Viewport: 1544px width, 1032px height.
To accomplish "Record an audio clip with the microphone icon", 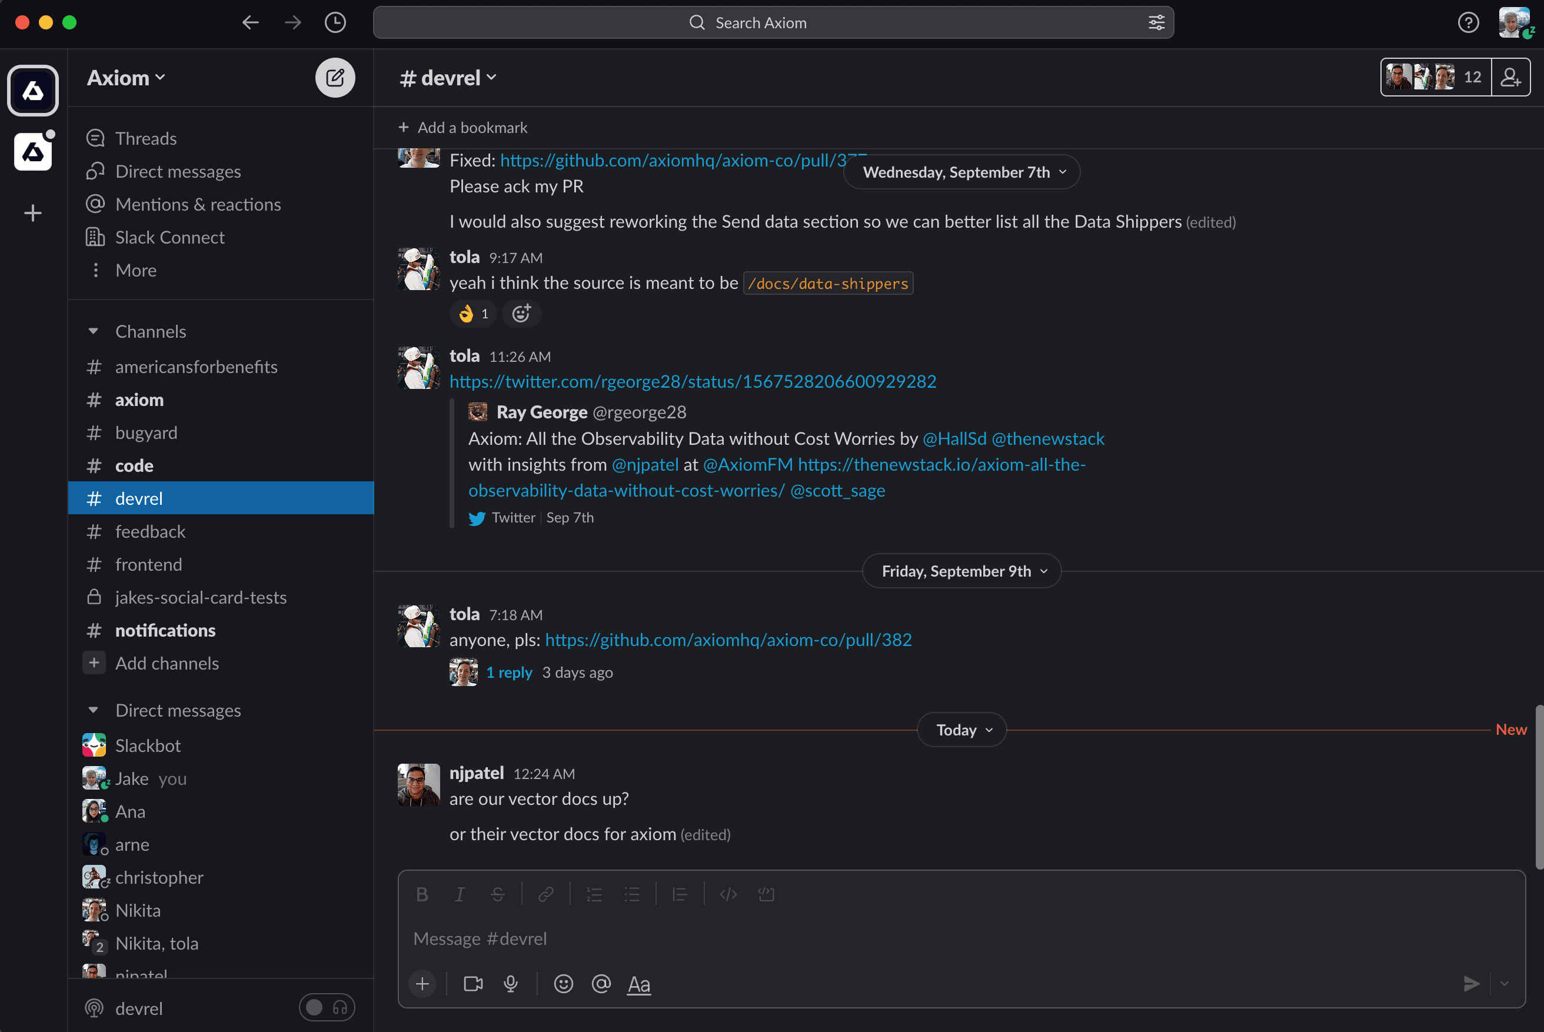I will pos(511,984).
